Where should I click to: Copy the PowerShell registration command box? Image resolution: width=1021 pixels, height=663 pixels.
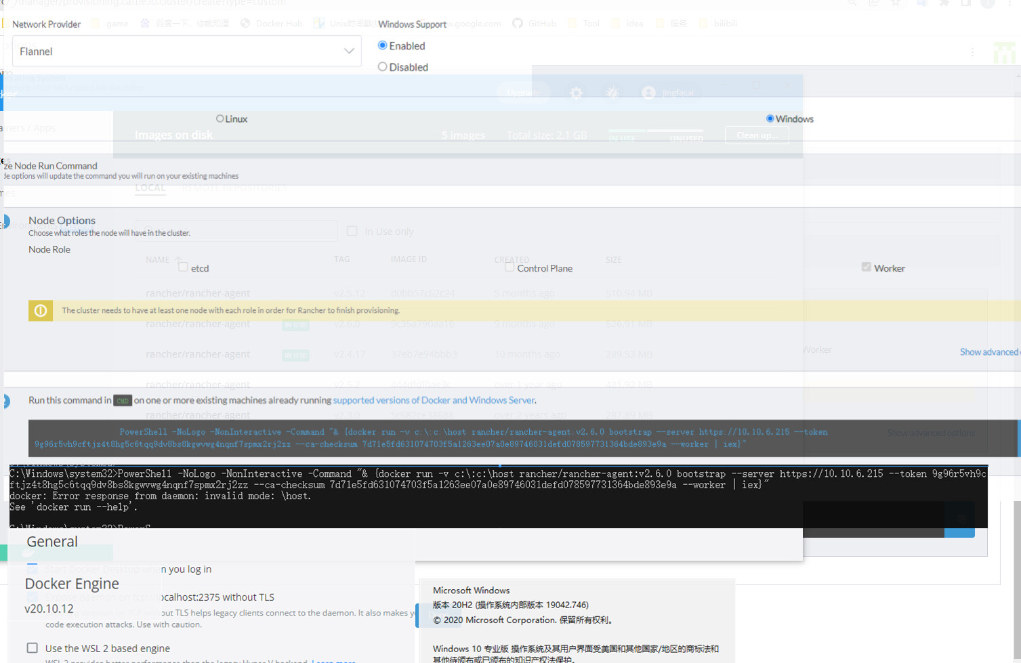[x=523, y=438]
